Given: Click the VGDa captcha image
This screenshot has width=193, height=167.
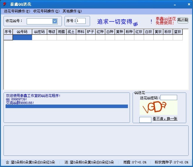Looking at the screenshot, I should 158,108.
